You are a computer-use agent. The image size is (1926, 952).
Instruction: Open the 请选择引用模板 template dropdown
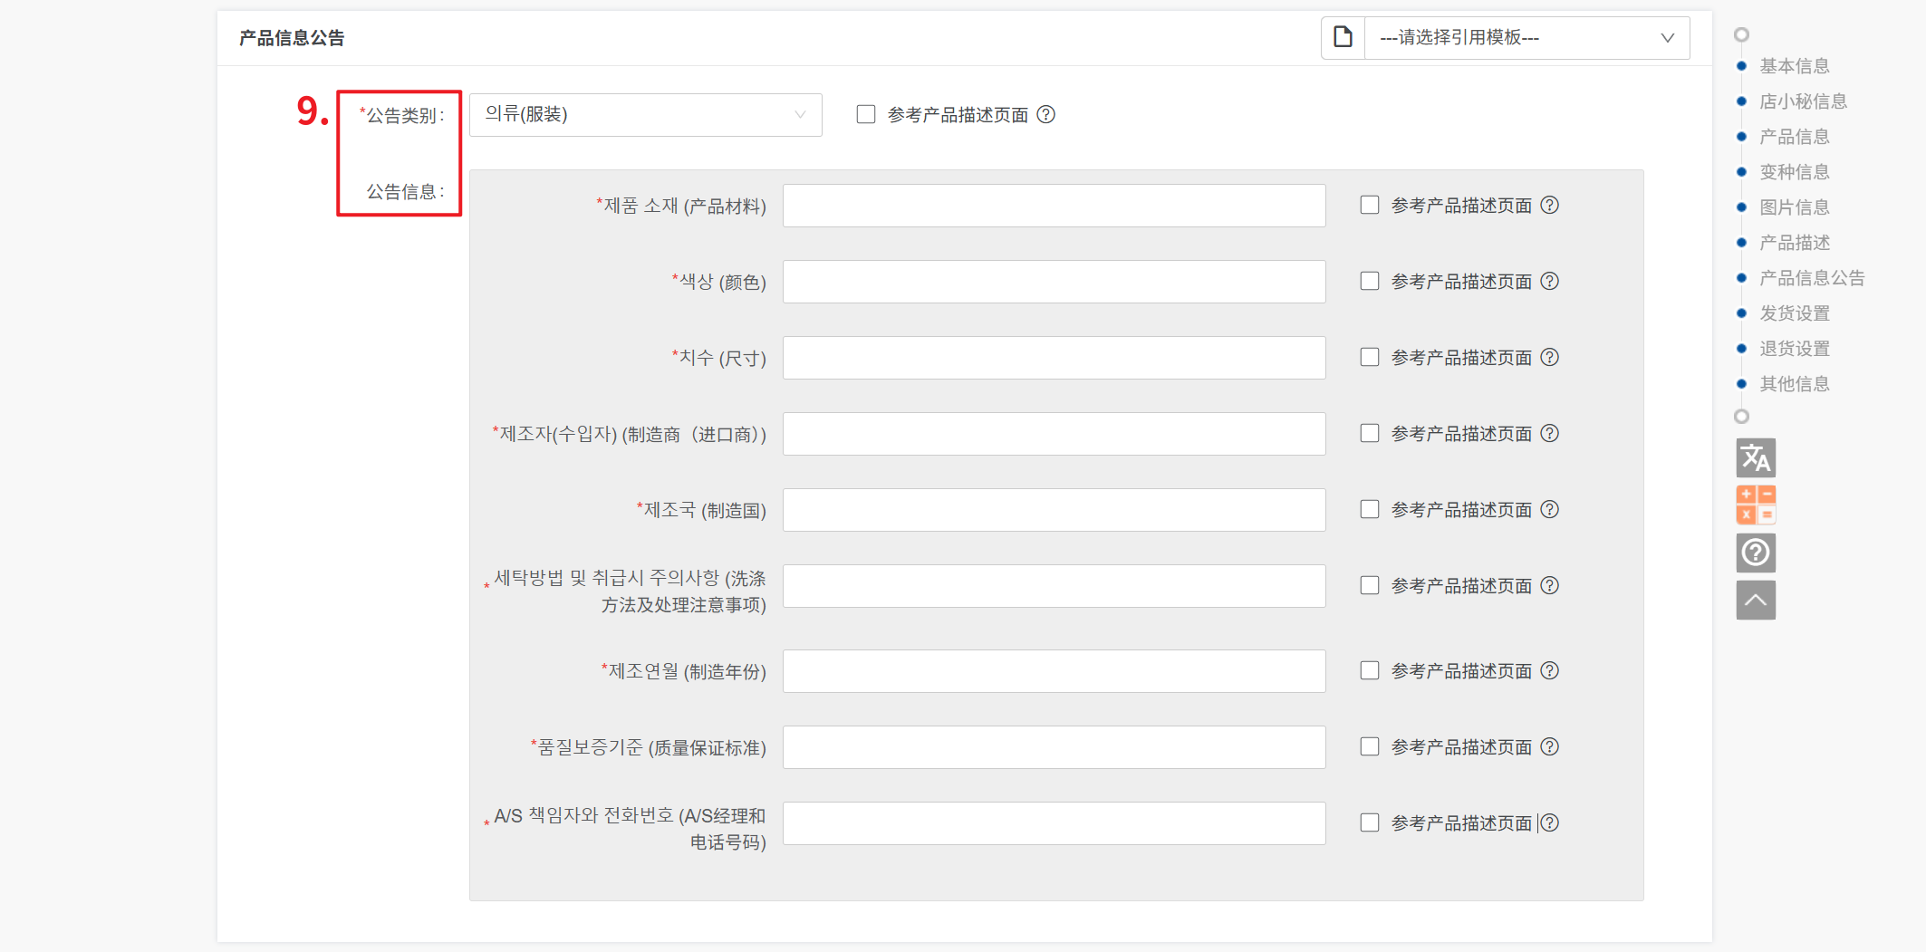coord(1526,38)
